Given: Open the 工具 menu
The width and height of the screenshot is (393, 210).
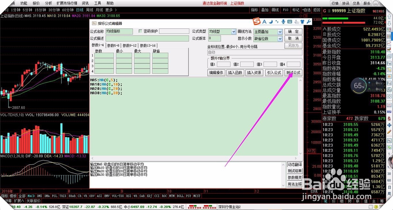Looking at the screenshot, I should coord(97,3).
